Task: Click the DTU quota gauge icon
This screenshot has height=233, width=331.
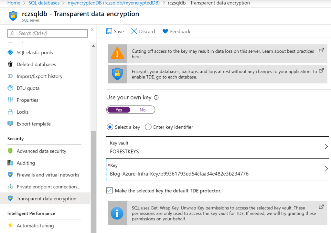Action: [10, 88]
